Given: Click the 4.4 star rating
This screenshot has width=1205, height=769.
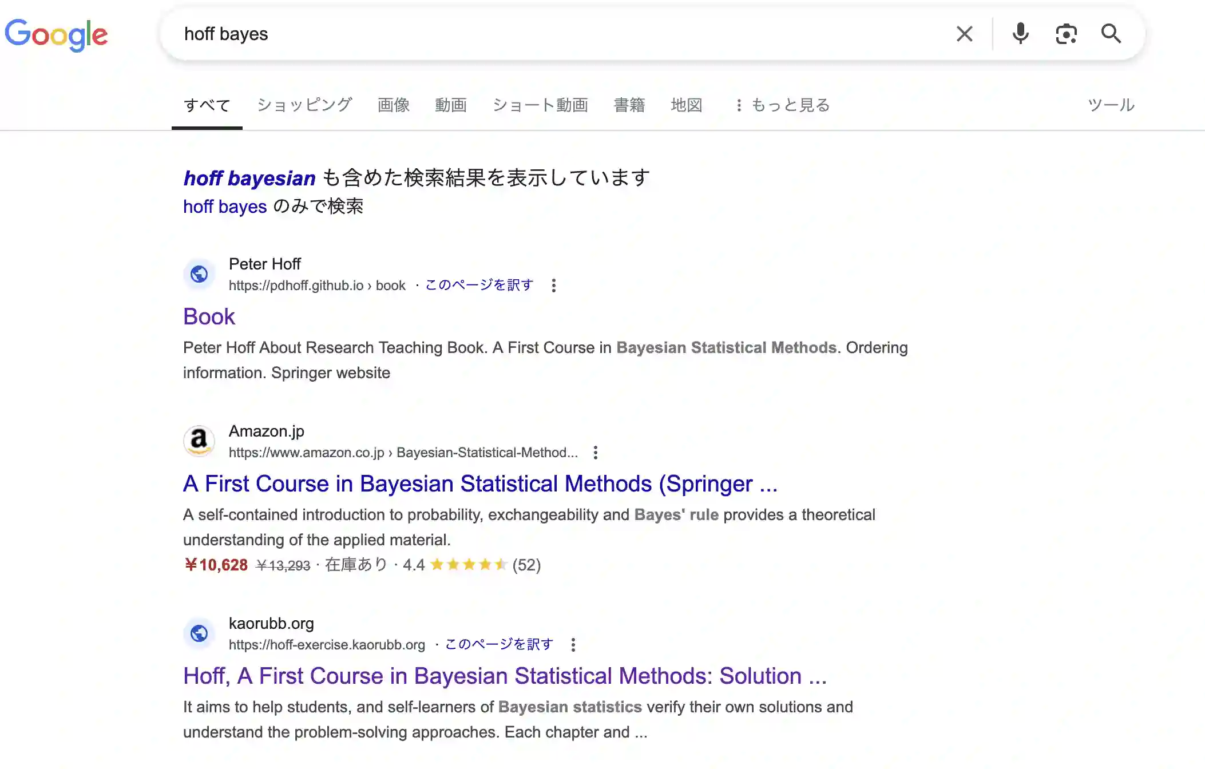Looking at the screenshot, I should 455,565.
